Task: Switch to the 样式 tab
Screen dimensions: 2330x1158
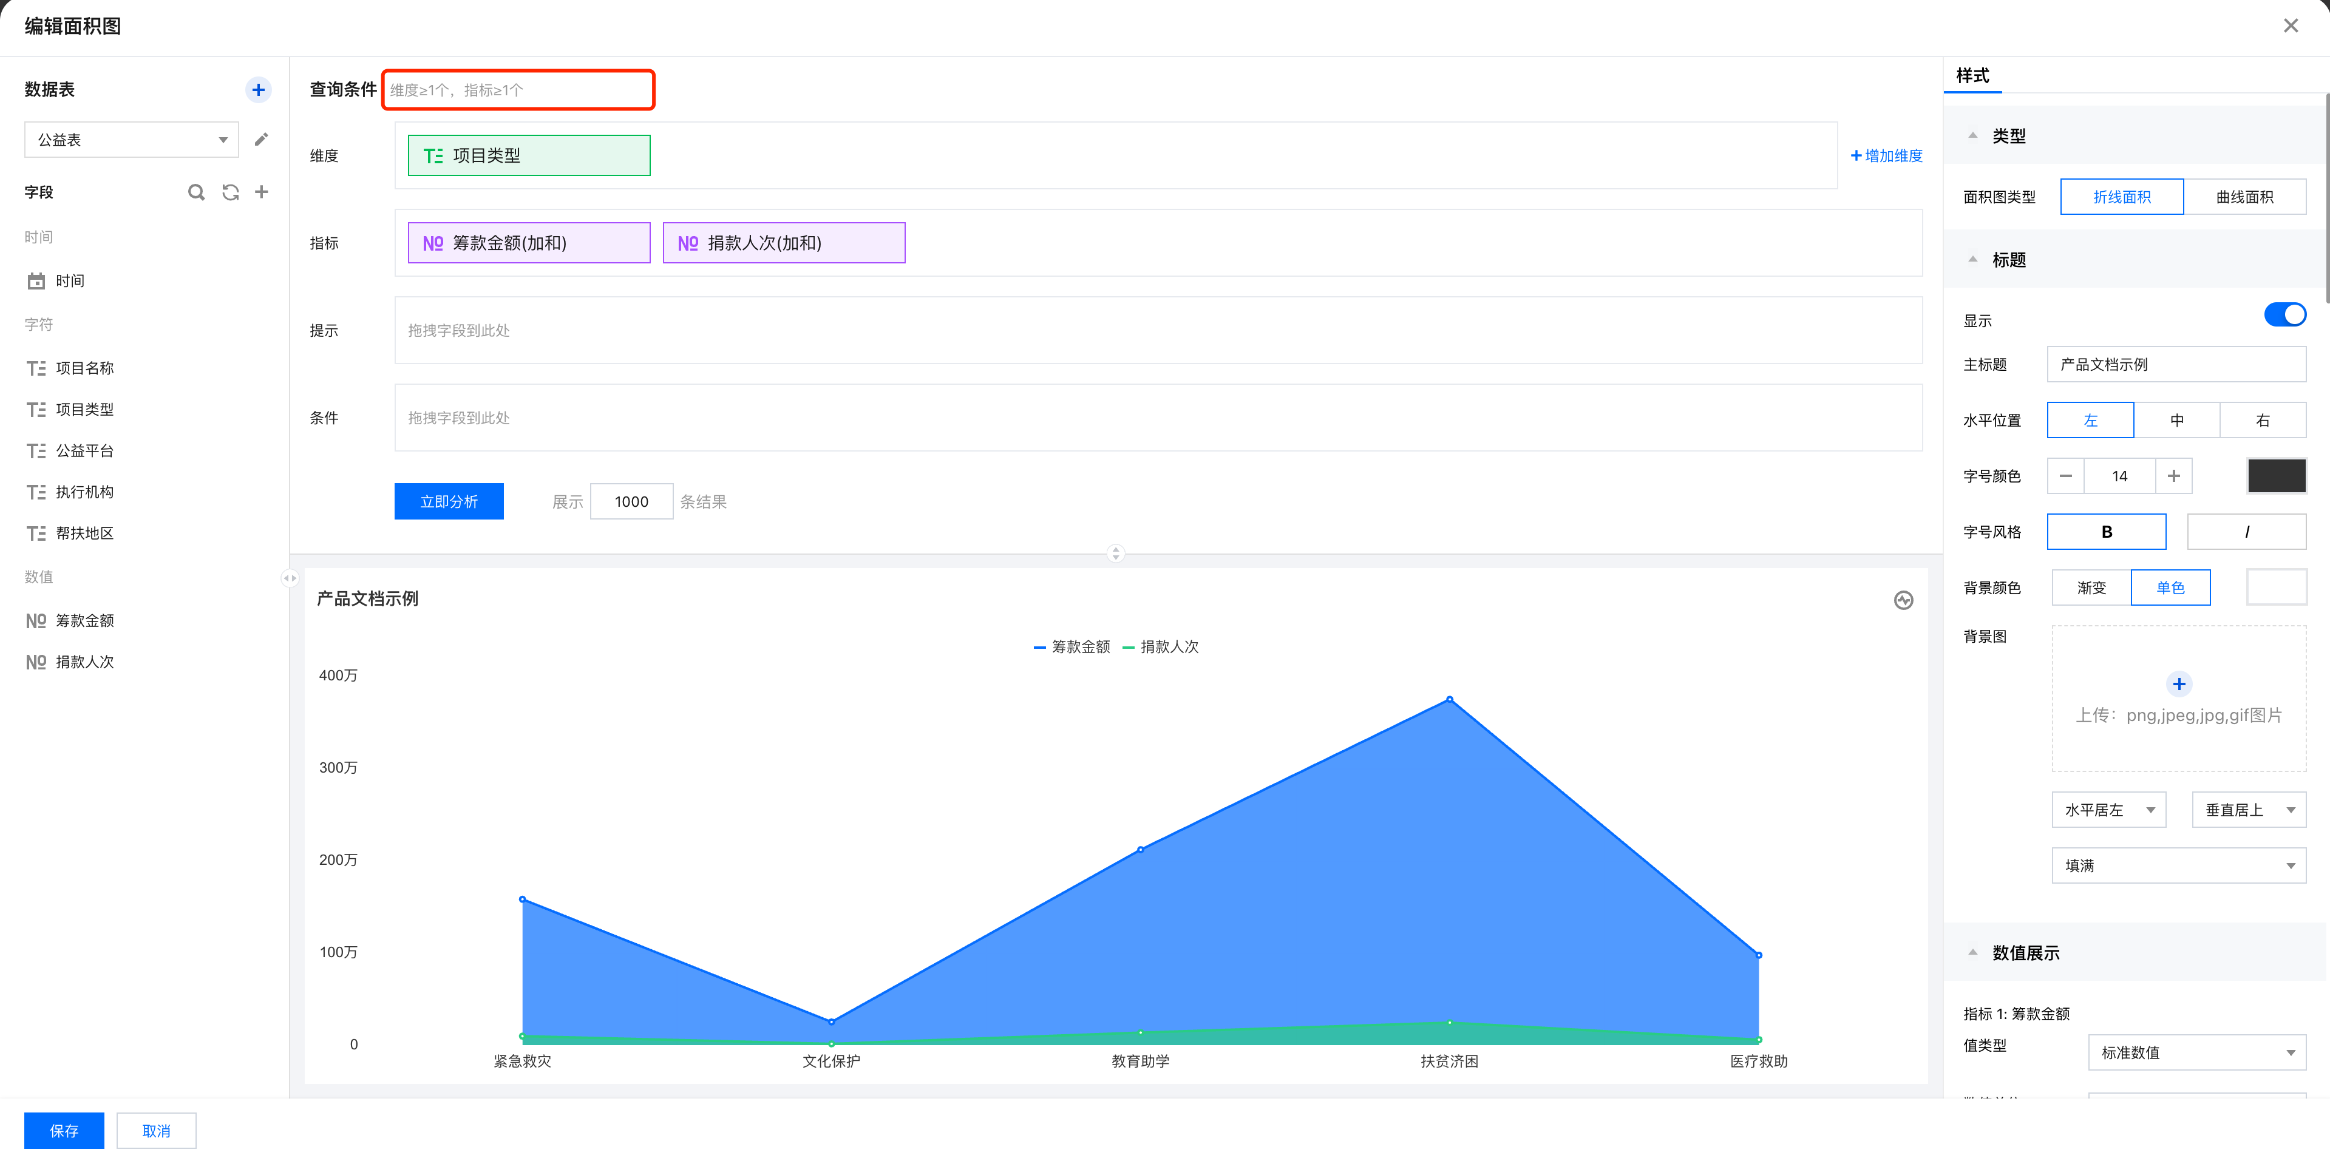Action: point(1972,76)
